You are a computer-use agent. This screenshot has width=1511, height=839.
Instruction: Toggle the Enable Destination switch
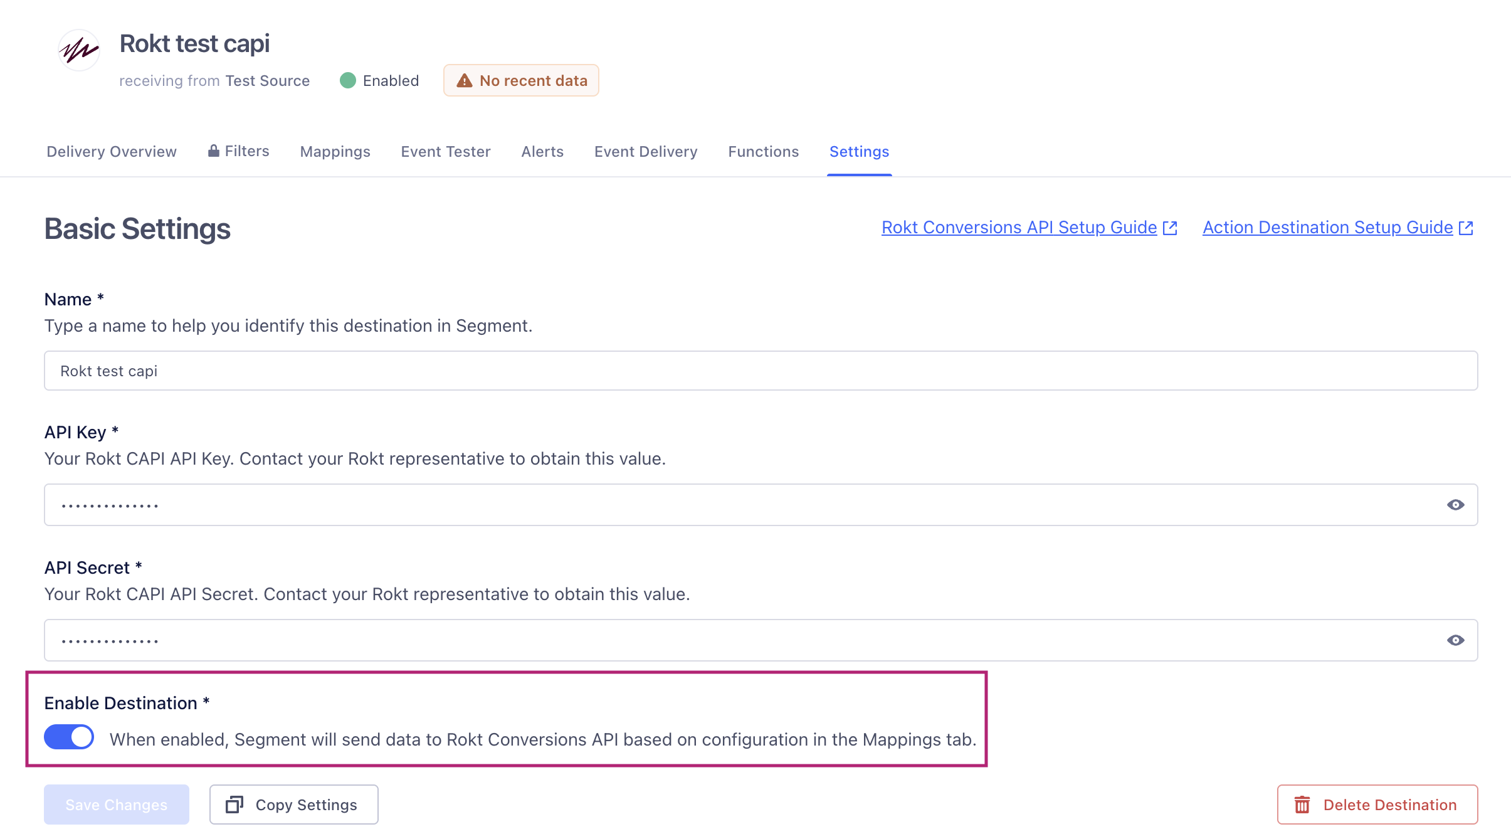click(69, 737)
